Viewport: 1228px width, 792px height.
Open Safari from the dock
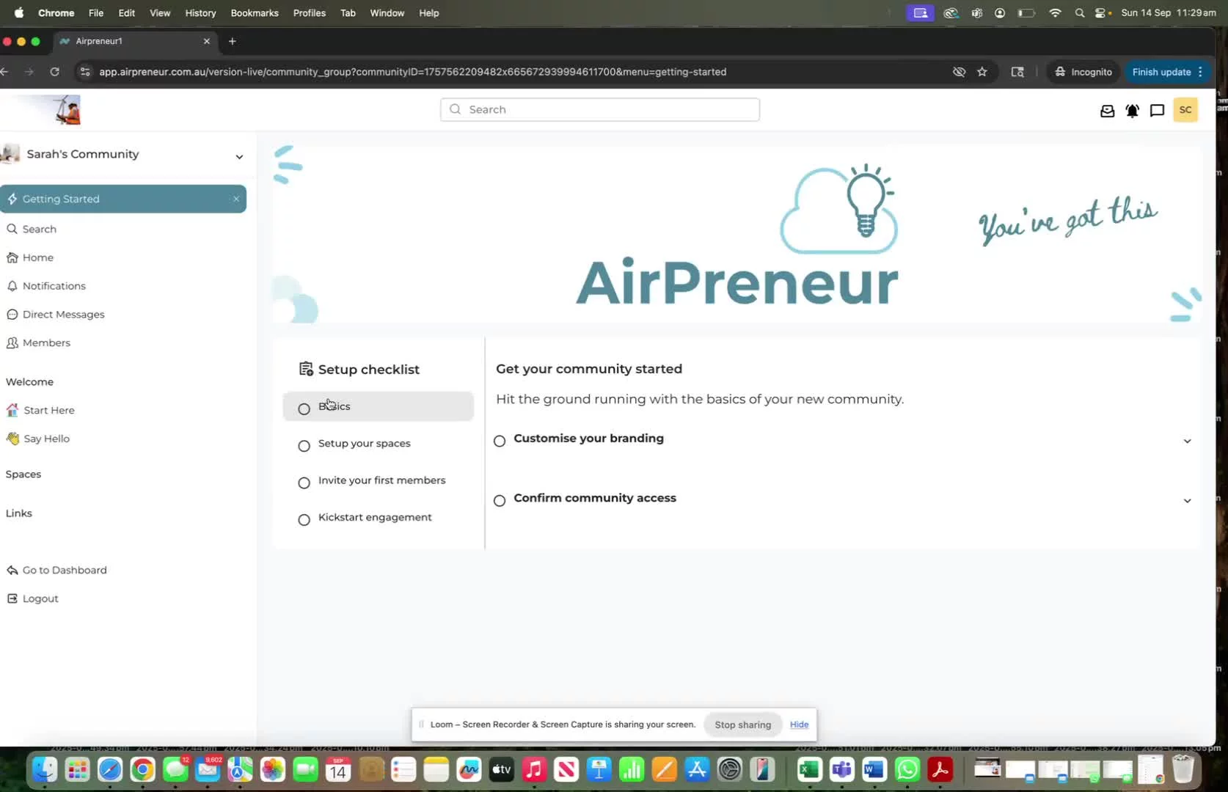click(110, 769)
